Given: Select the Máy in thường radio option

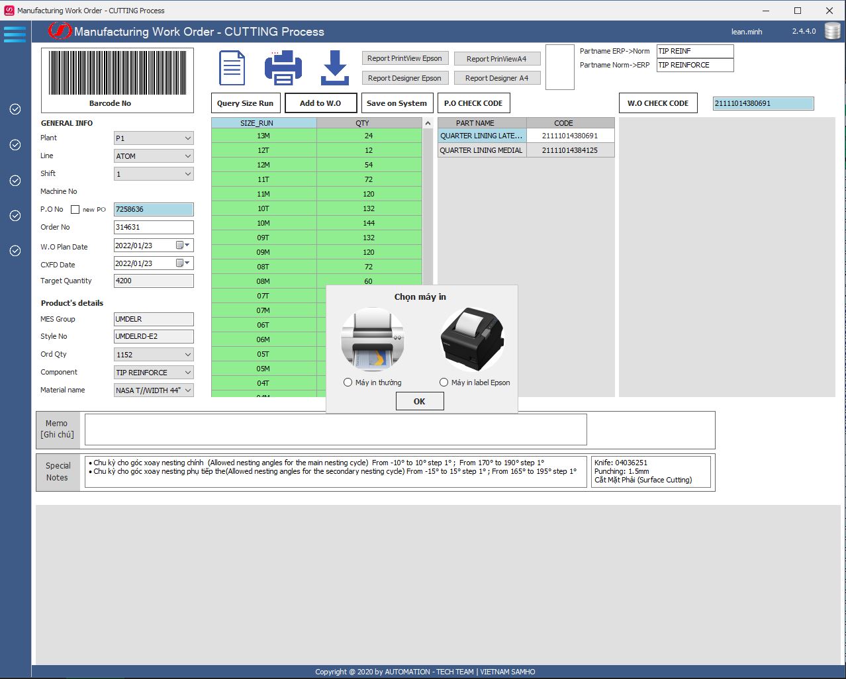Looking at the screenshot, I should click(348, 383).
